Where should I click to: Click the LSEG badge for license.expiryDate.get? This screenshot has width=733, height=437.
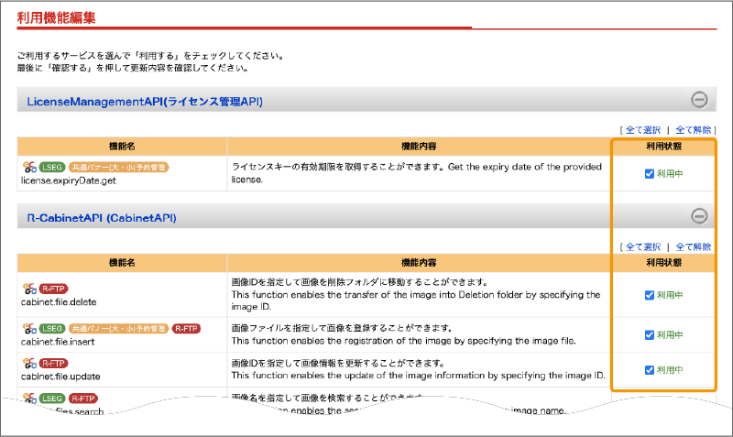pos(52,168)
